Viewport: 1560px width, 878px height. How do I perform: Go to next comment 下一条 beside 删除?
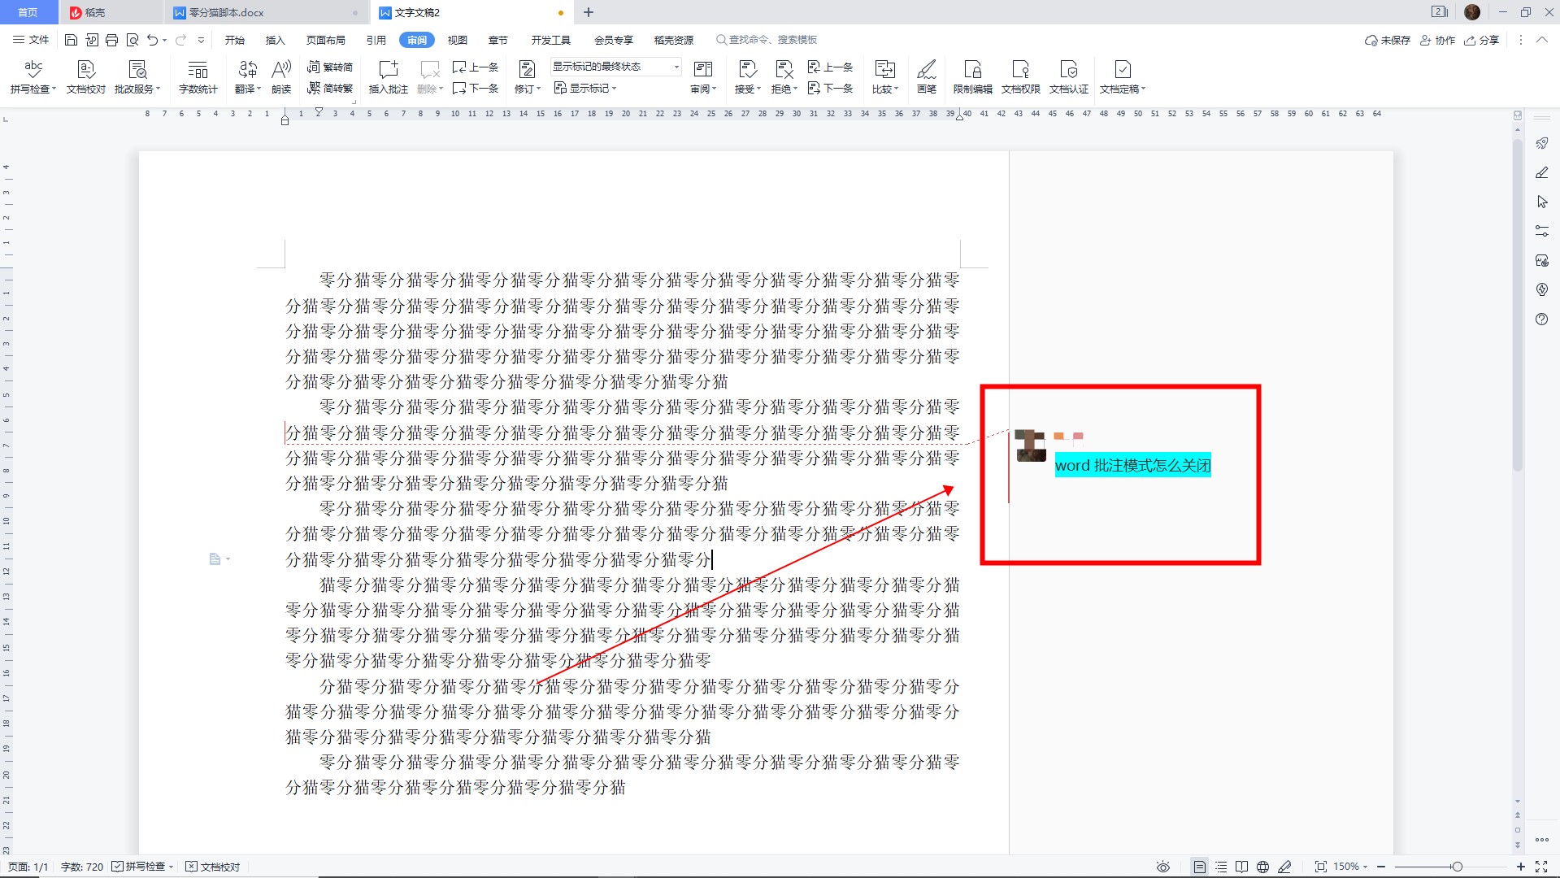click(x=476, y=89)
